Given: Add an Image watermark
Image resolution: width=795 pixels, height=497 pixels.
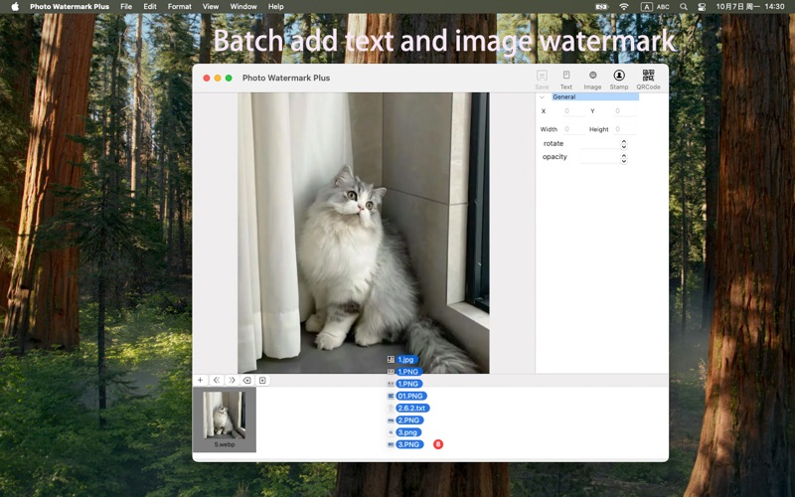Looking at the screenshot, I should coord(592,80).
